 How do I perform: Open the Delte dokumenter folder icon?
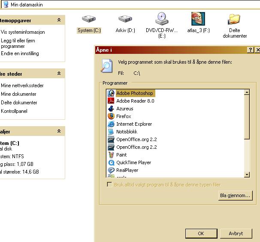(x=234, y=19)
